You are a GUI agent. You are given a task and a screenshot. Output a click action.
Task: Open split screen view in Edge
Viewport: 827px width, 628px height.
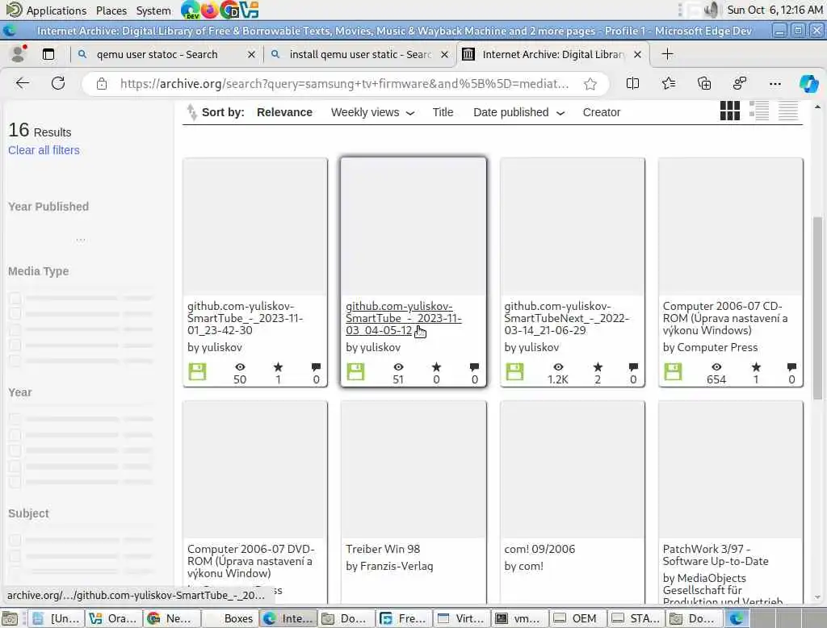632,83
